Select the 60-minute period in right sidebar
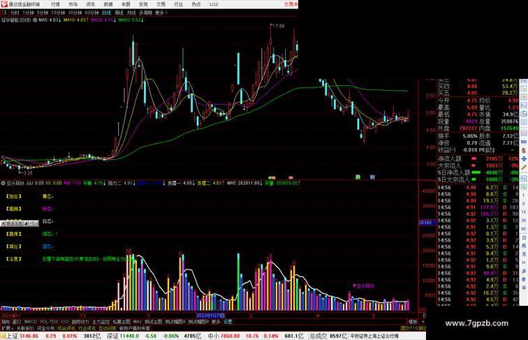 [x=524, y=229]
